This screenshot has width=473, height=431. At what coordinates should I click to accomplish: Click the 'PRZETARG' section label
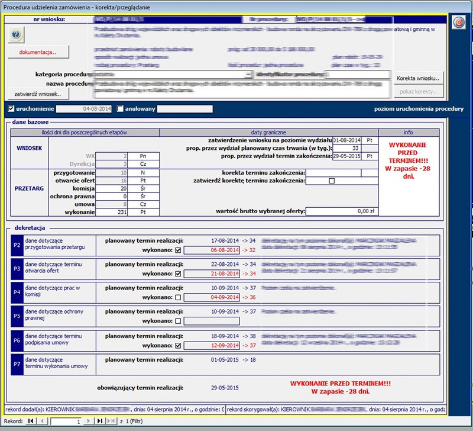pos(29,188)
